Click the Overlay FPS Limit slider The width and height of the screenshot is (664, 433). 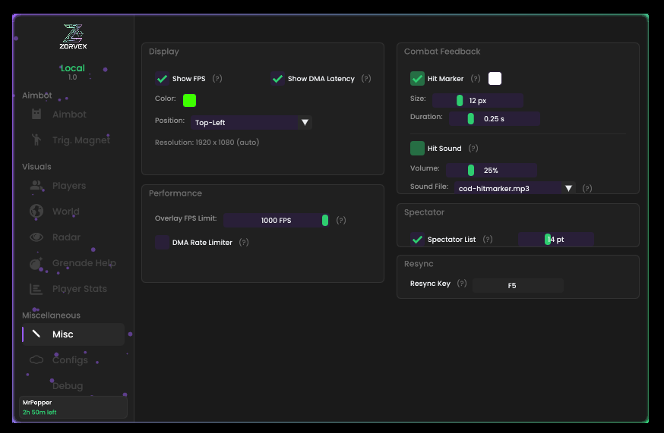coord(276,220)
